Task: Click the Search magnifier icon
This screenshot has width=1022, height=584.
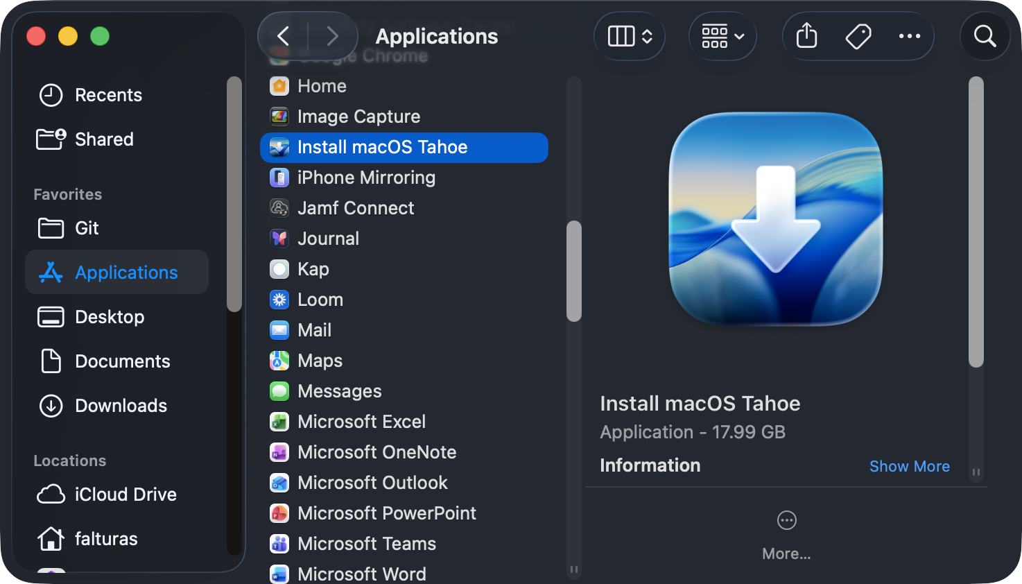Action: point(985,36)
